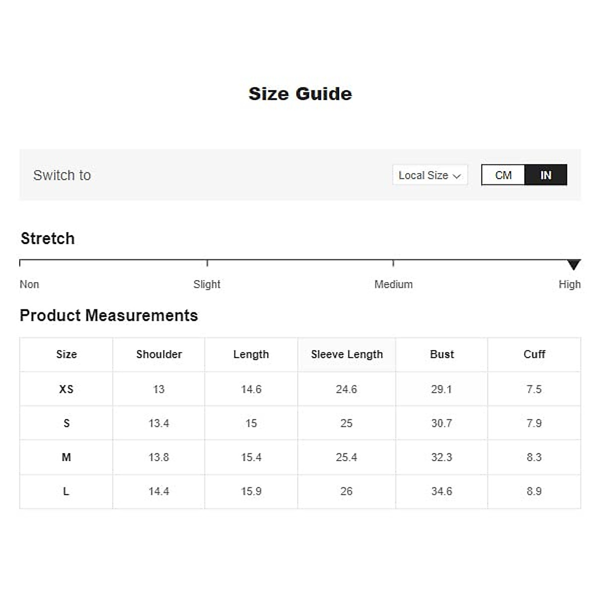The image size is (595, 595).
Task: Select the S size row label
Action: (66, 423)
